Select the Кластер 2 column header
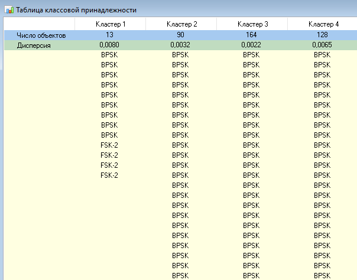The height and width of the screenshot is (280, 357). (x=181, y=24)
